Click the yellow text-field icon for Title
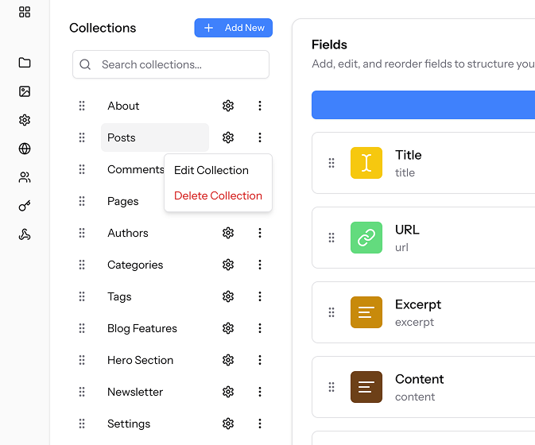The image size is (535, 445). (x=366, y=163)
